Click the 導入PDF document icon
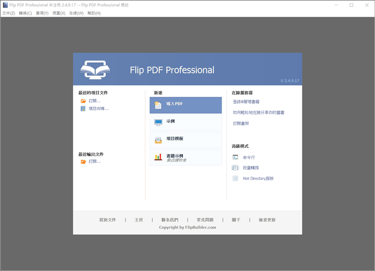The height and width of the screenshot is (271, 375). [x=158, y=105]
